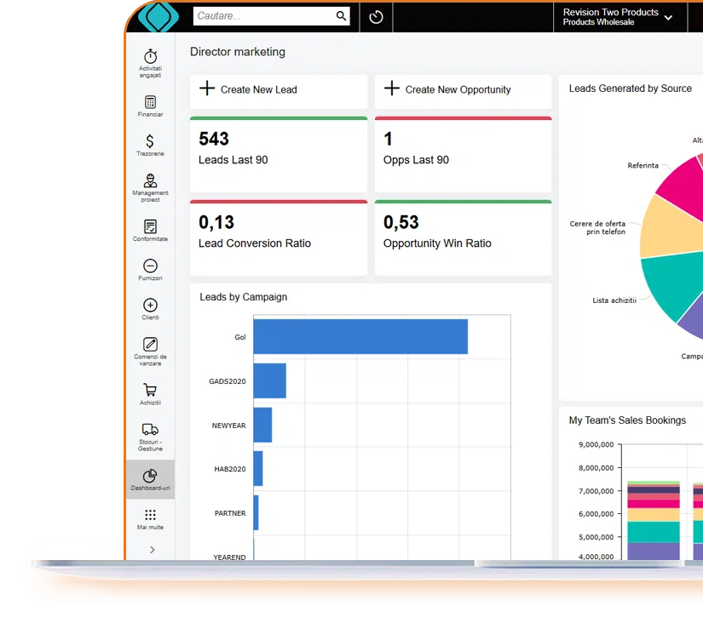Open Management proiect workspace
Image resolution: width=703 pixels, height=623 pixels.
(x=150, y=186)
